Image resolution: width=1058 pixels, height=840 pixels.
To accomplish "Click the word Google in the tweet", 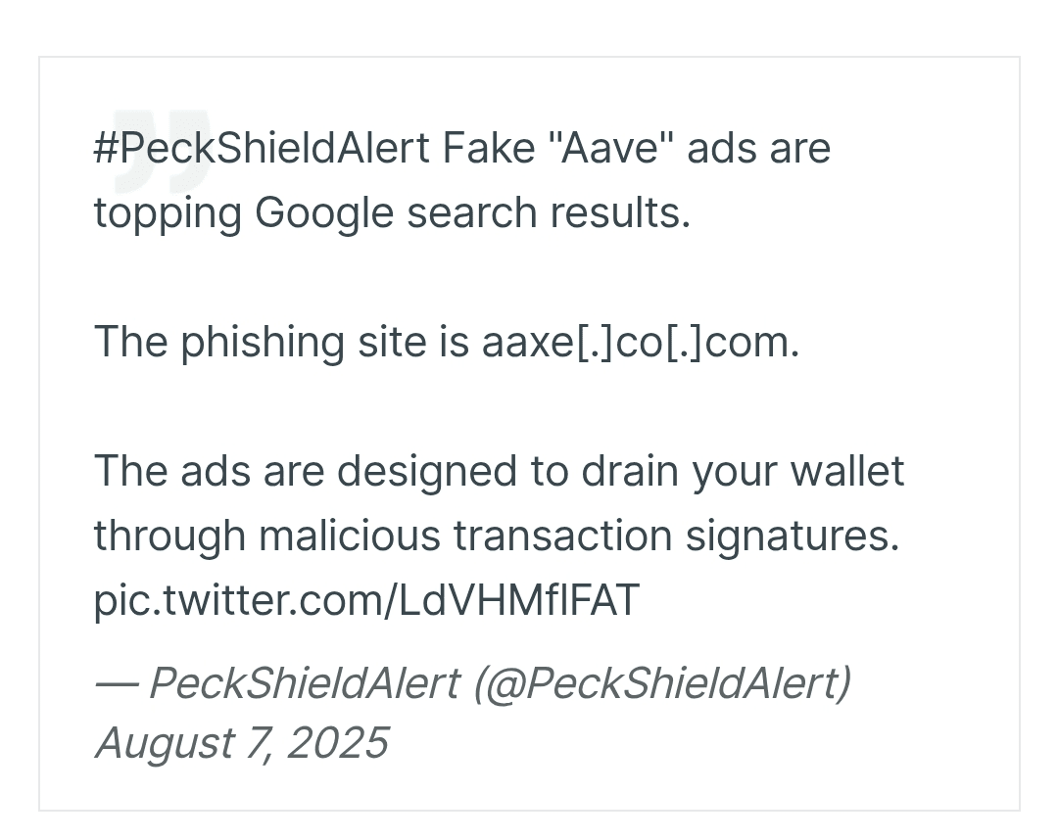I will coord(324,213).
